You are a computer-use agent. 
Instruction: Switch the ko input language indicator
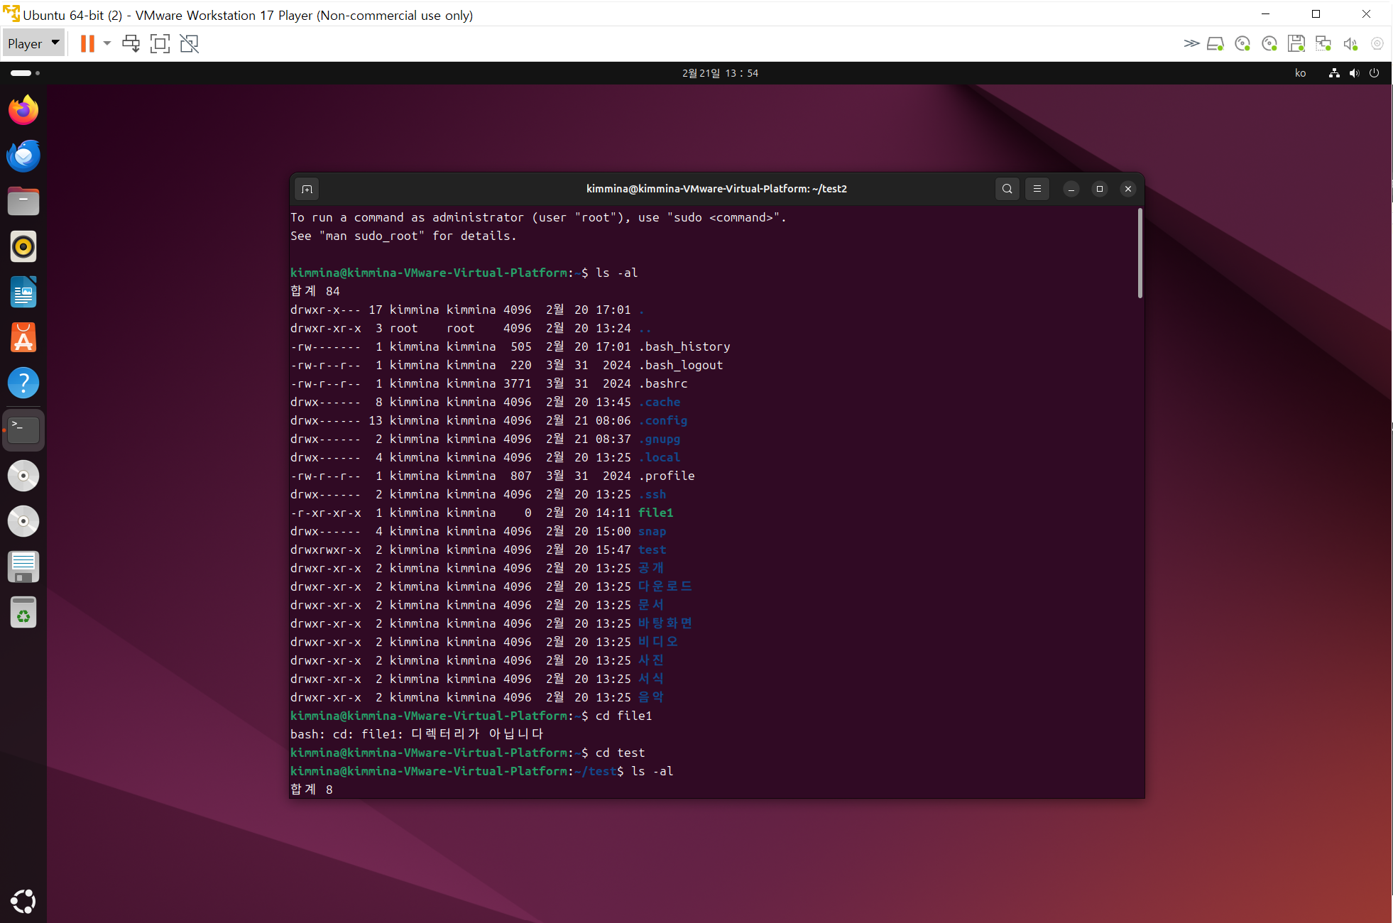[1300, 73]
